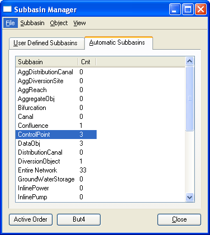Click the count 1 beside Confluence
This screenshot has height=235, width=210.
tap(81, 126)
